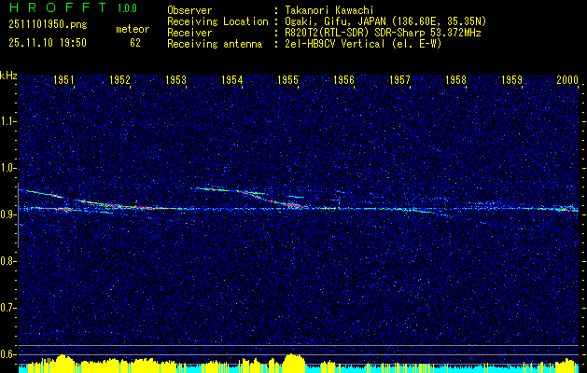
Task: Click the 1957 time axis marker
Action: [399, 79]
